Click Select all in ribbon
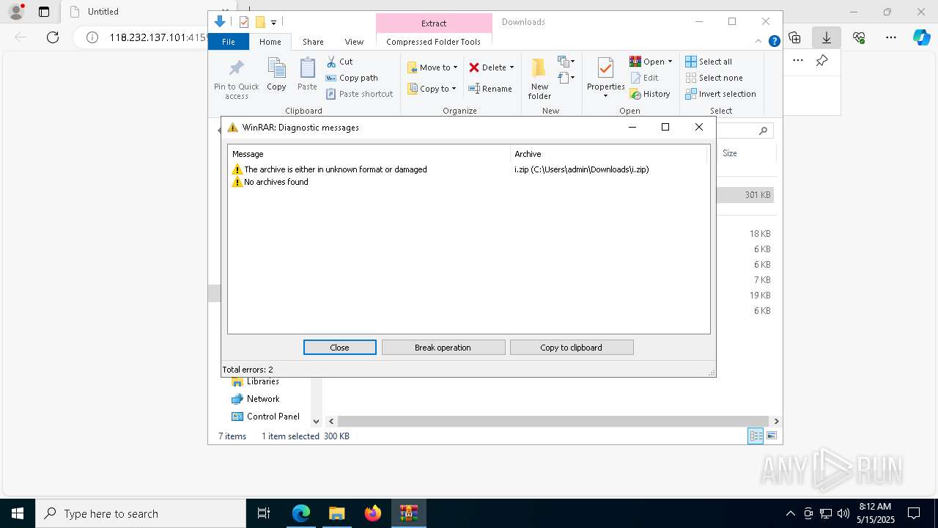The width and height of the screenshot is (938, 528). point(709,62)
